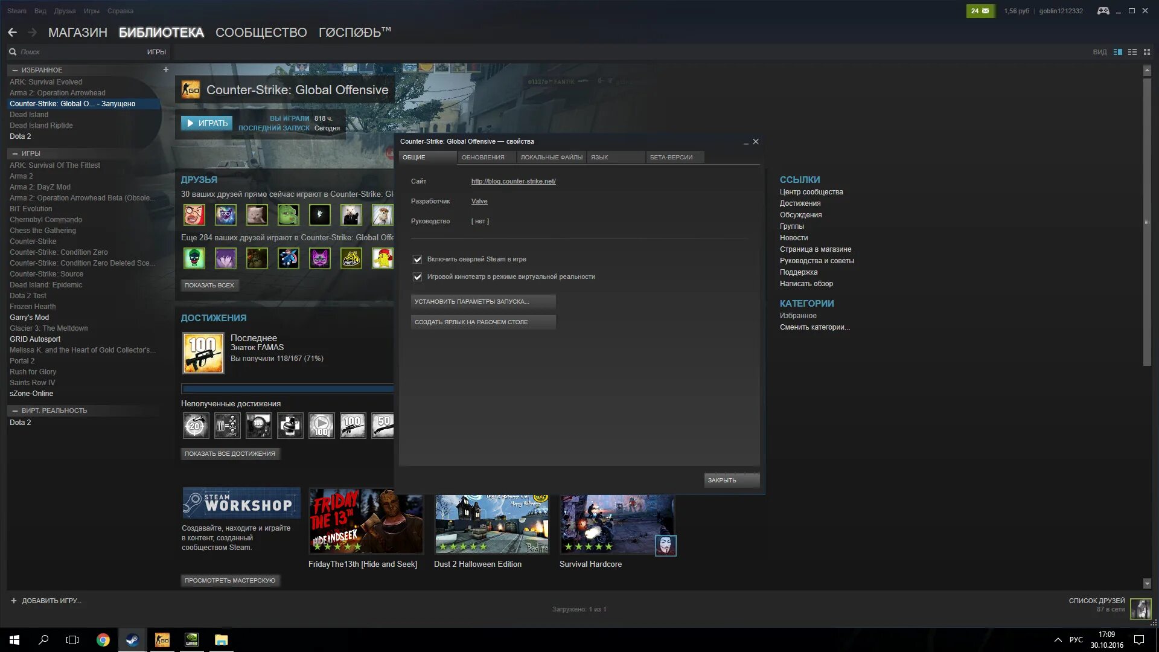Add a new favorites category plus icon
The image size is (1159, 652).
[165, 69]
